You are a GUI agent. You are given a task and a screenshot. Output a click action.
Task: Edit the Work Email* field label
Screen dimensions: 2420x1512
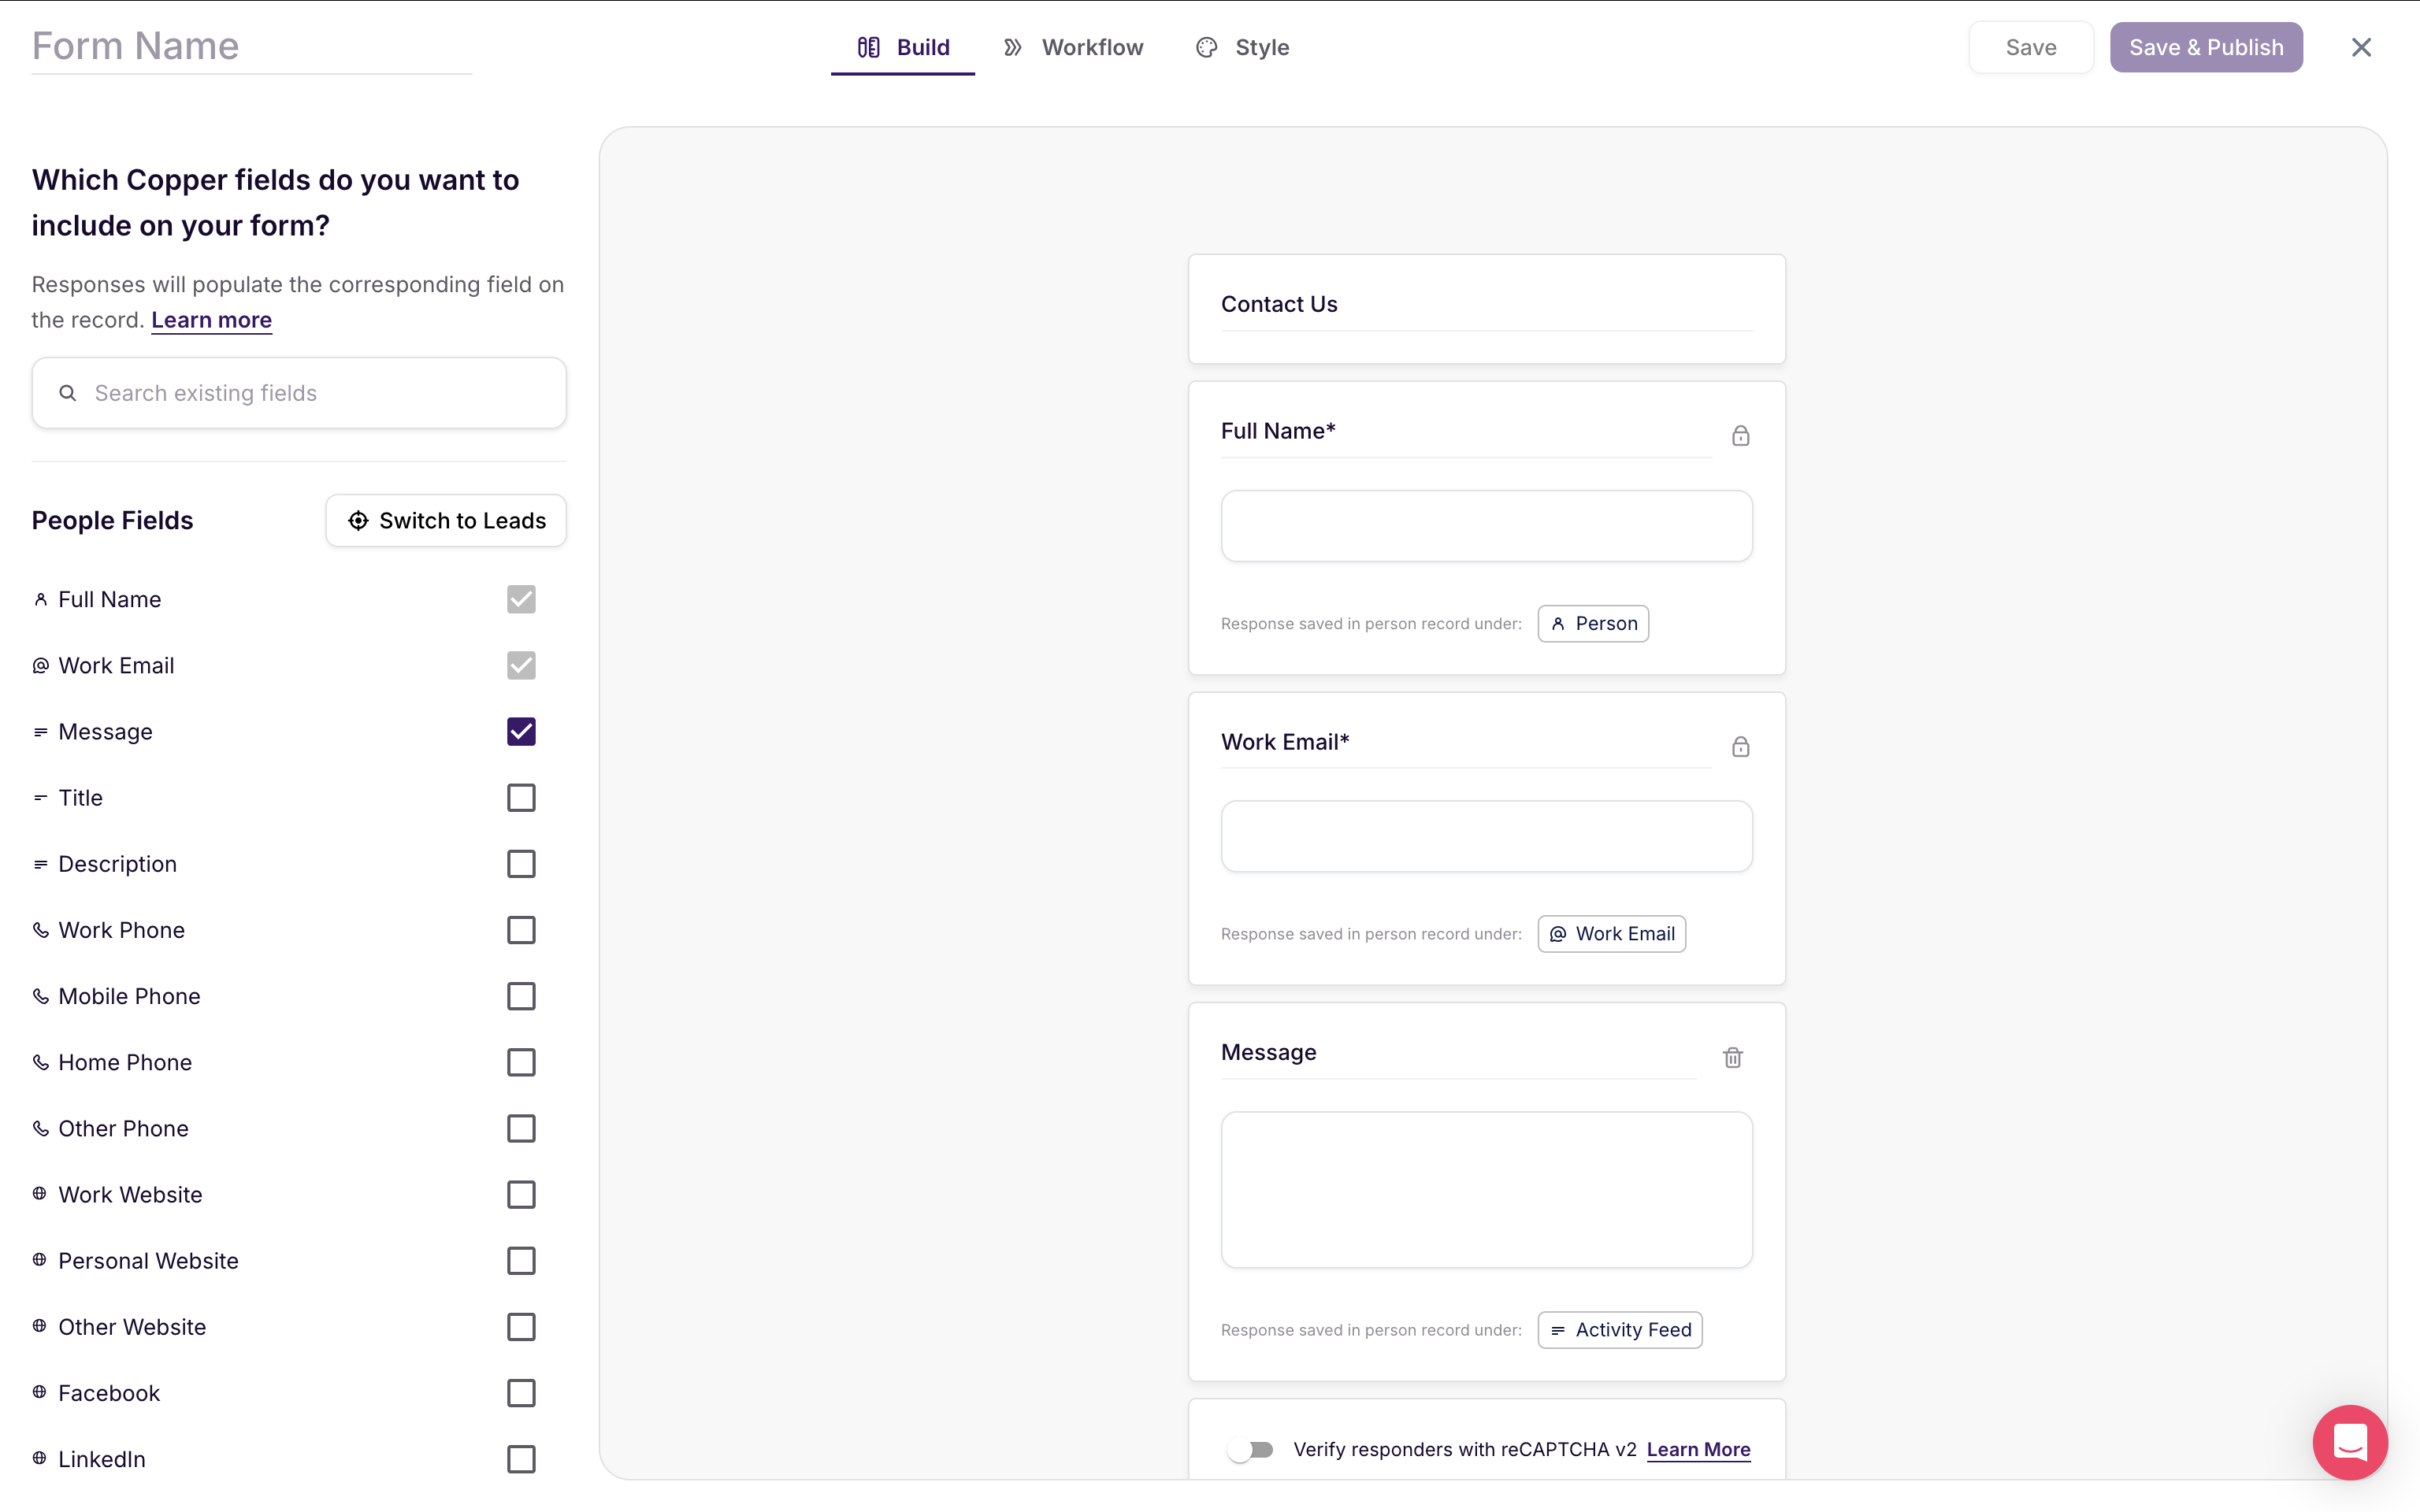pyautogui.click(x=1466, y=742)
